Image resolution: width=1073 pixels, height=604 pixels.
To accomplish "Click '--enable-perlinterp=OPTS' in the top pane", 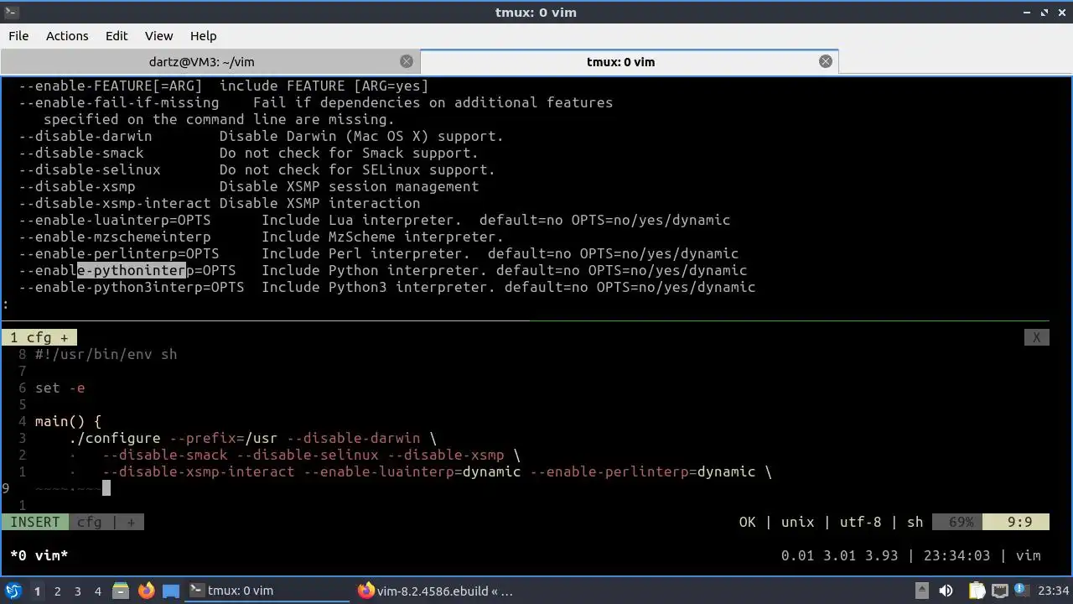I will 119,253.
